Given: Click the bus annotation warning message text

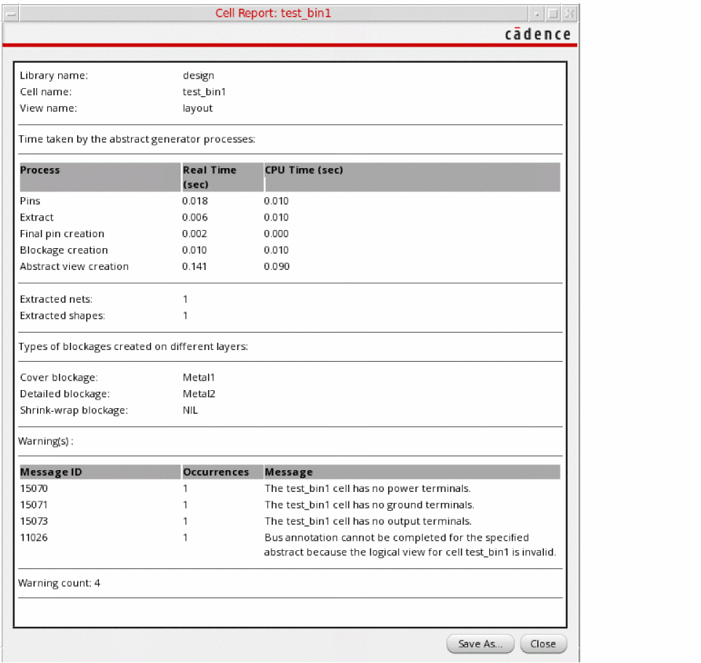Looking at the screenshot, I should 410,545.
